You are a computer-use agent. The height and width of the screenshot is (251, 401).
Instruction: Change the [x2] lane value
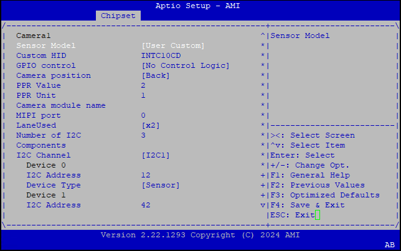[151, 125]
